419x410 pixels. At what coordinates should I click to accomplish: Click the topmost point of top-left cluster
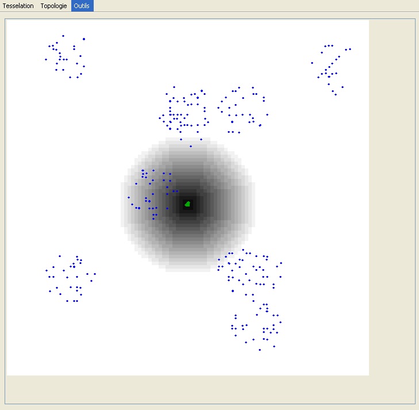(63, 36)
